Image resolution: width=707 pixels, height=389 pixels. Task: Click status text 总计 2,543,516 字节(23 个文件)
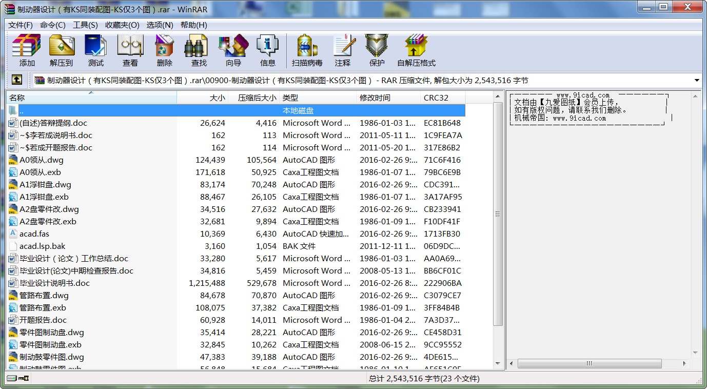424,379
